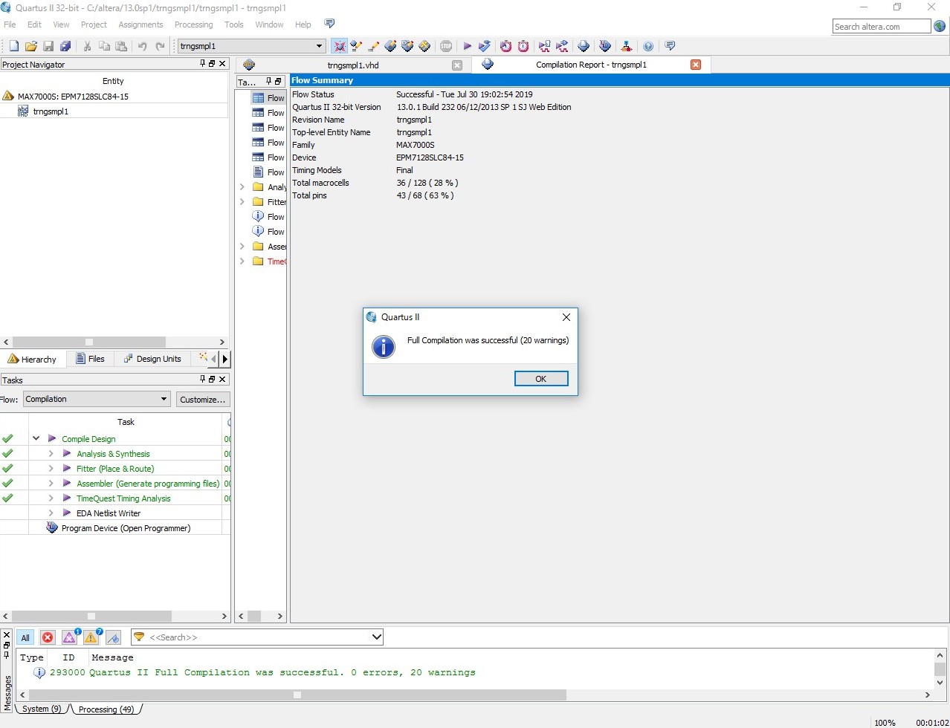
Task: Click the compilation report tab icon
Action: click(488, 65)
